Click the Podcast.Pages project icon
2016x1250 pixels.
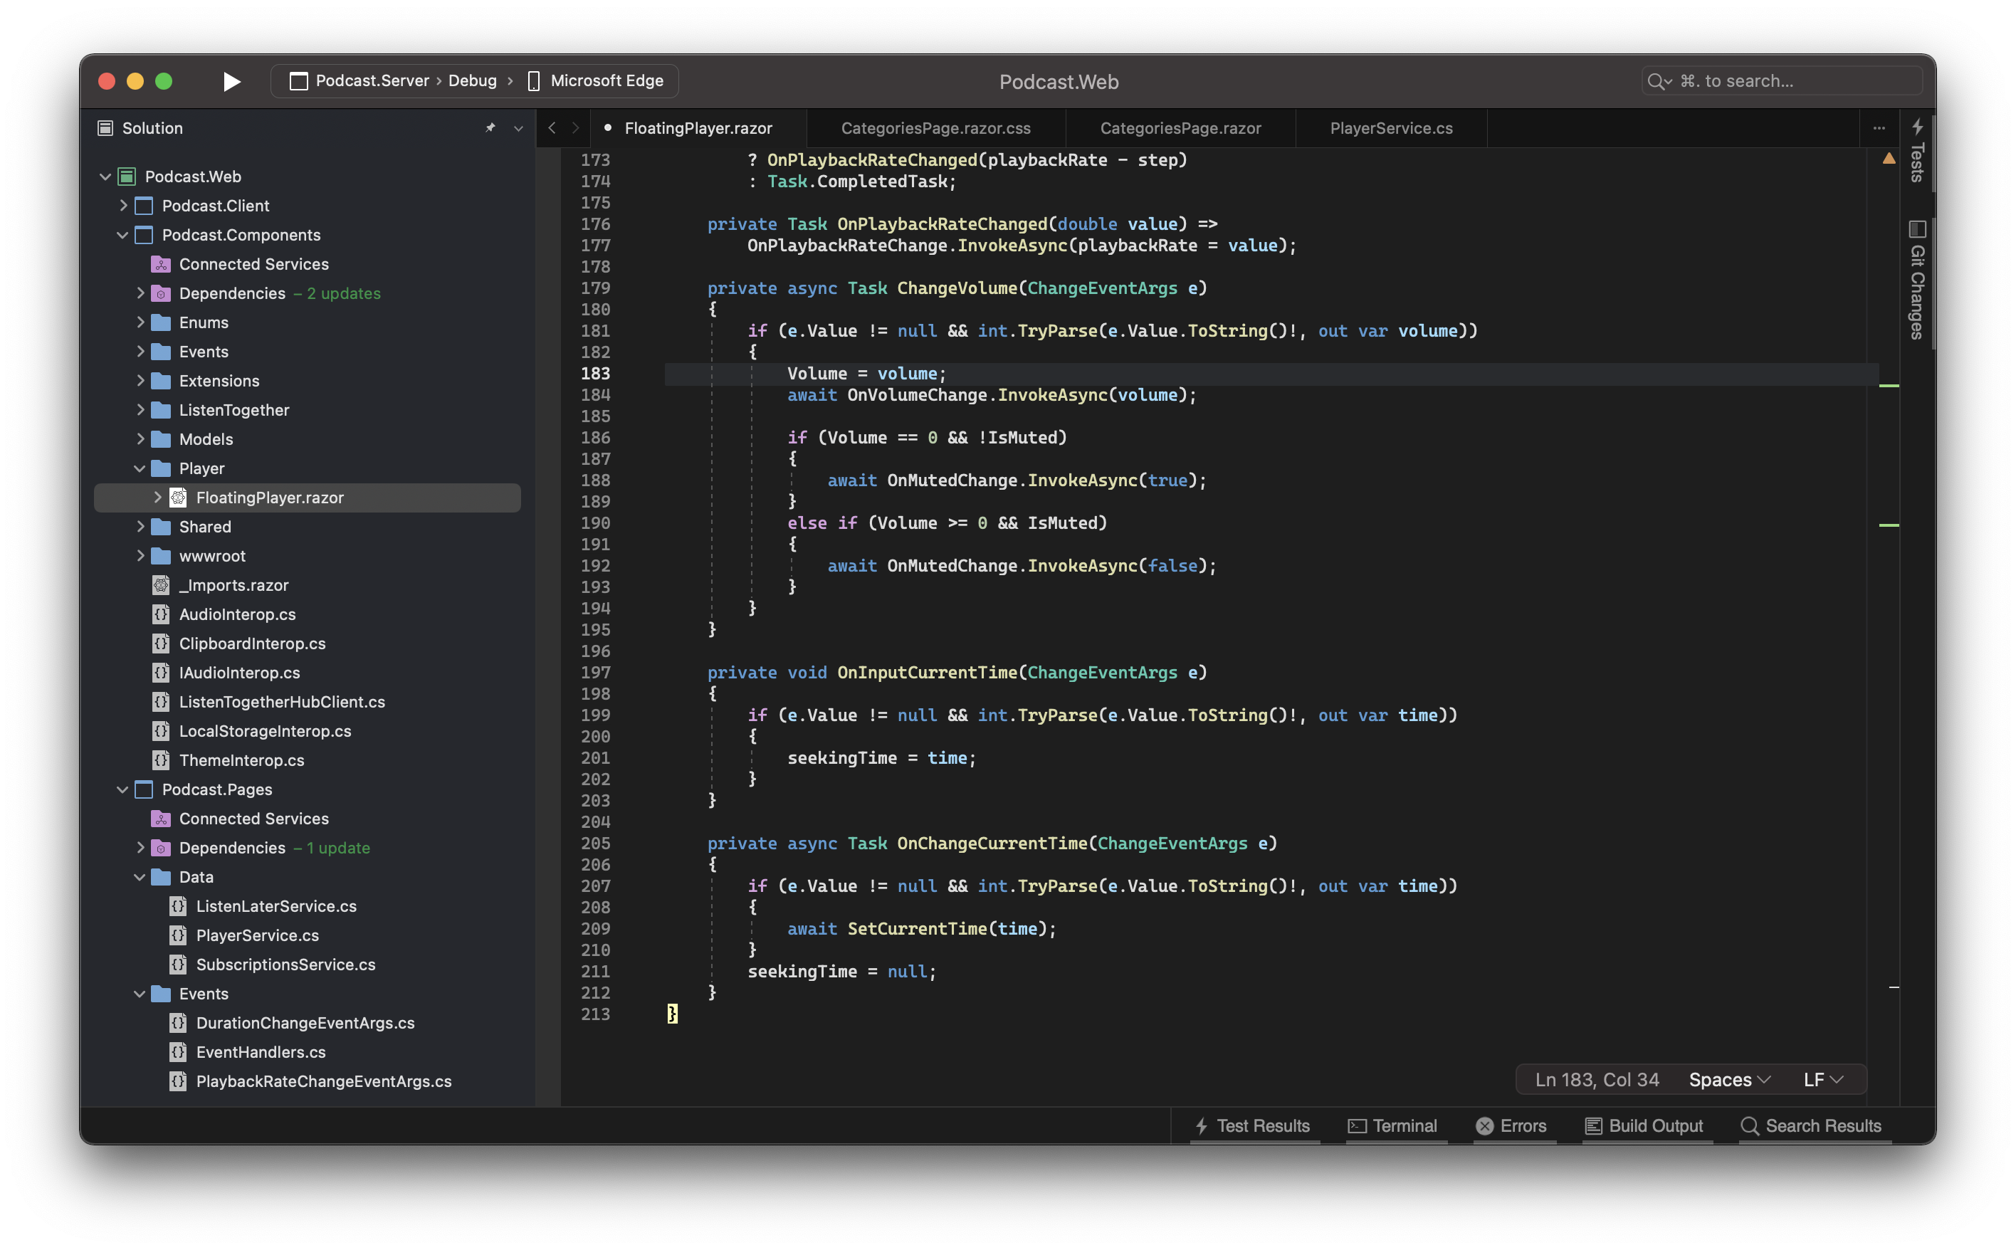(x=144, y=789)
